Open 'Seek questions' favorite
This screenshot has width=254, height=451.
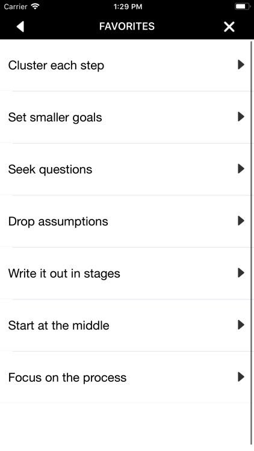pos(125,170)
